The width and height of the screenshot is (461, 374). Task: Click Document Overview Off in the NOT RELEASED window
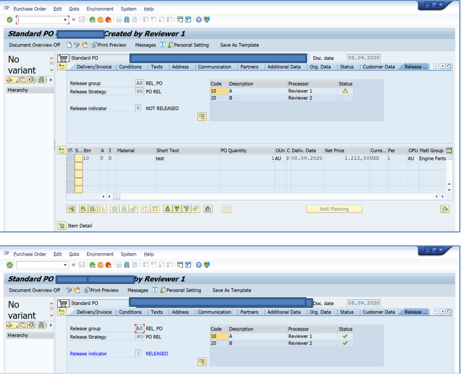pos(35,45)
